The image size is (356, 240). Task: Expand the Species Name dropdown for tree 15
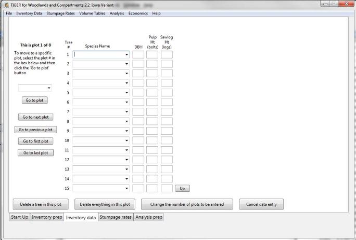coord(126,188)
